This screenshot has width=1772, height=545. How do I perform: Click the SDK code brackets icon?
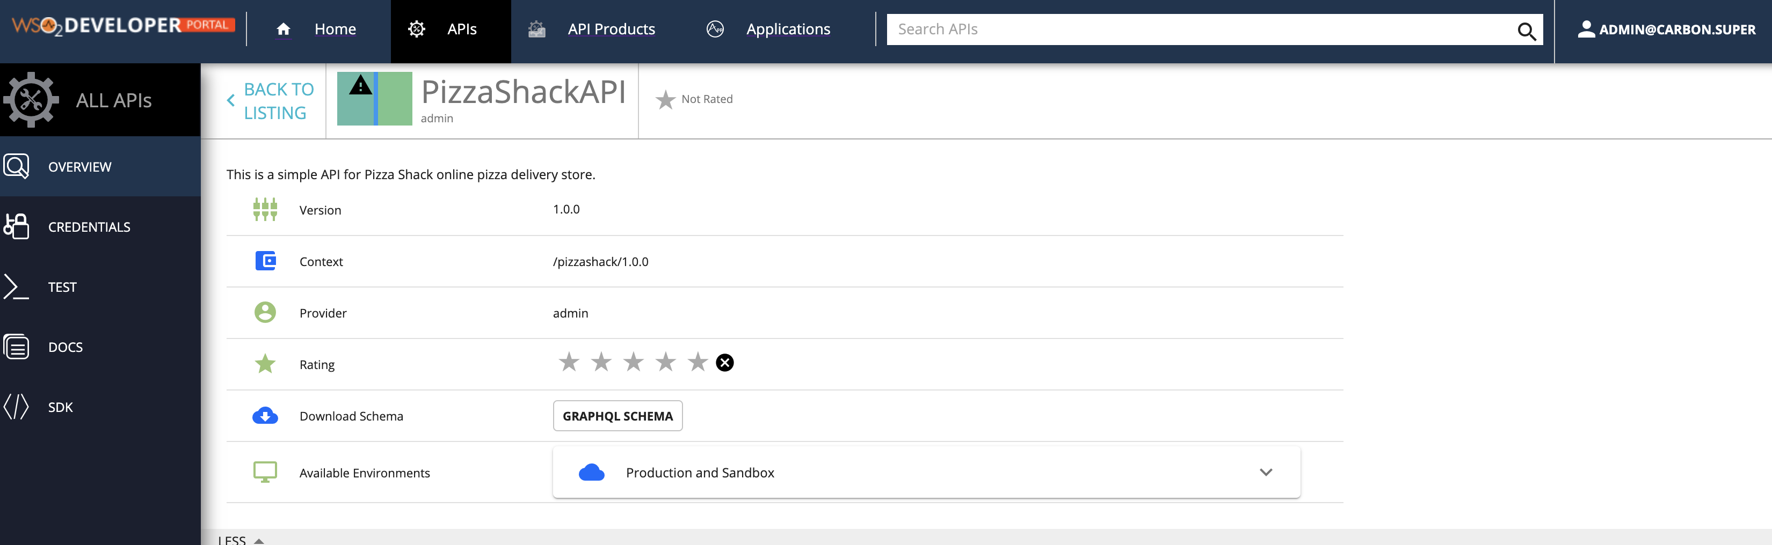(x=17, y=406)
